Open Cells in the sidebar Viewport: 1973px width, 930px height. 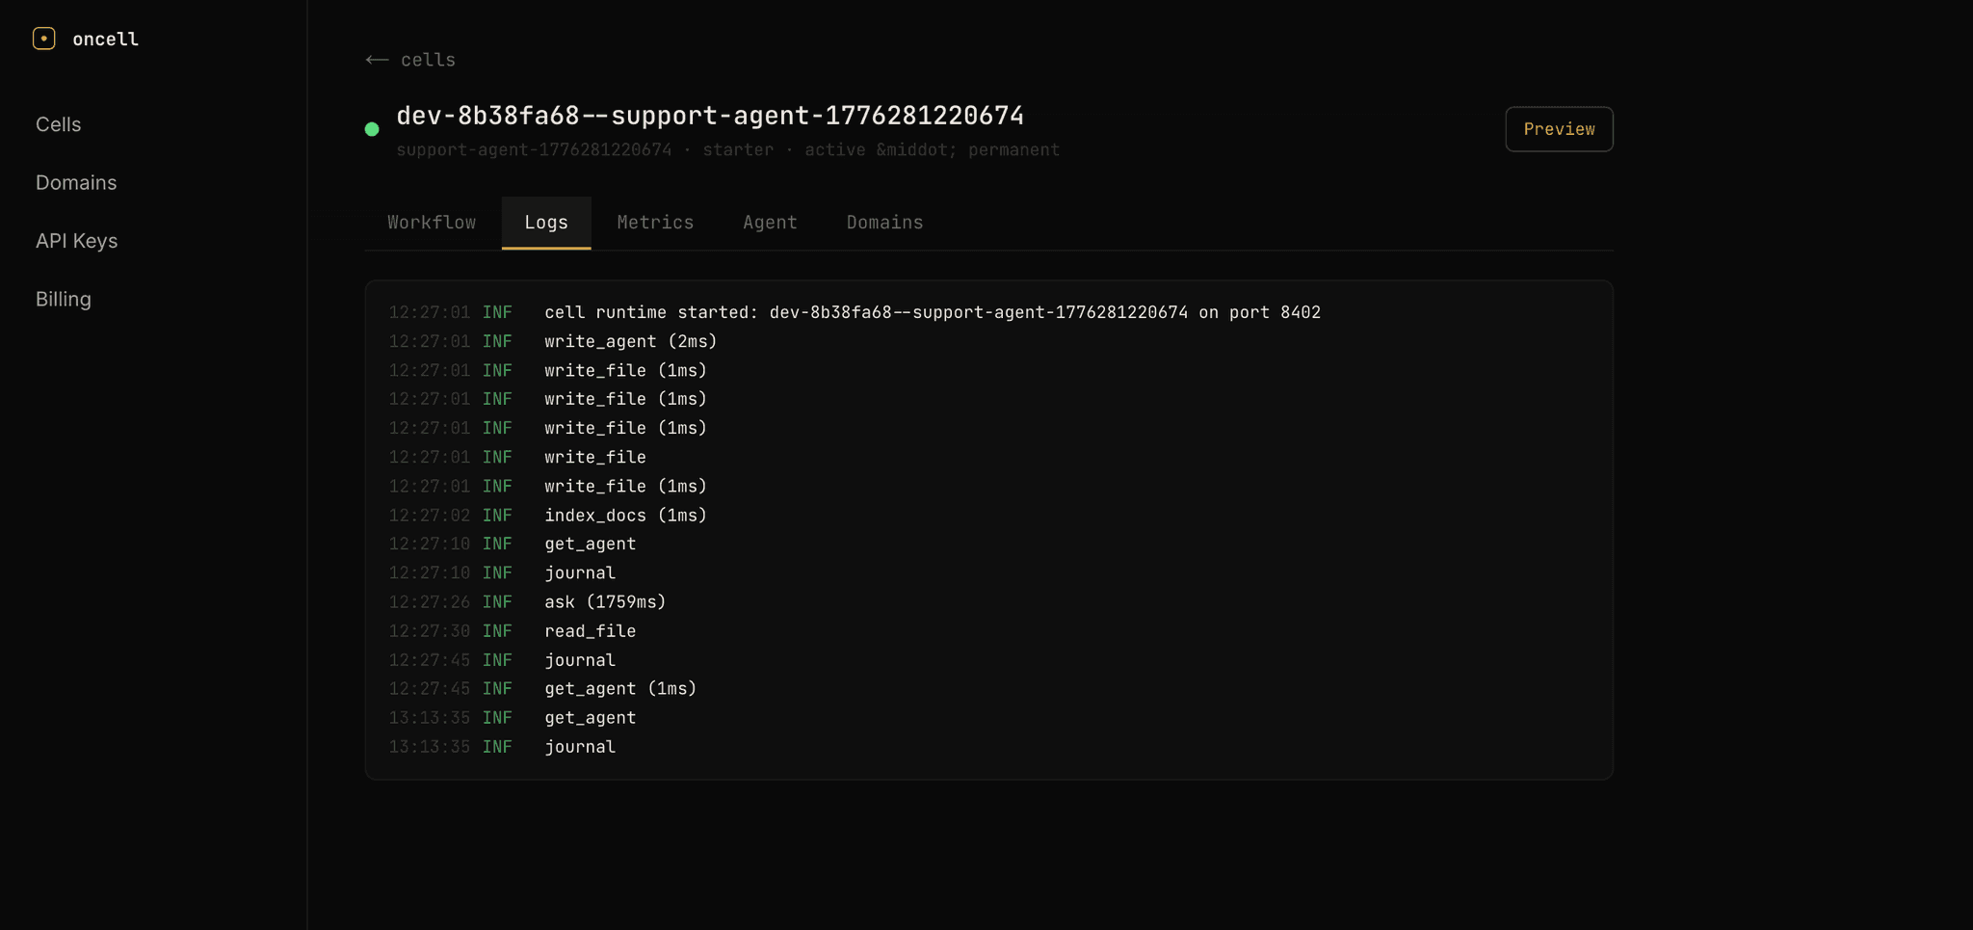tap(59, 124)
